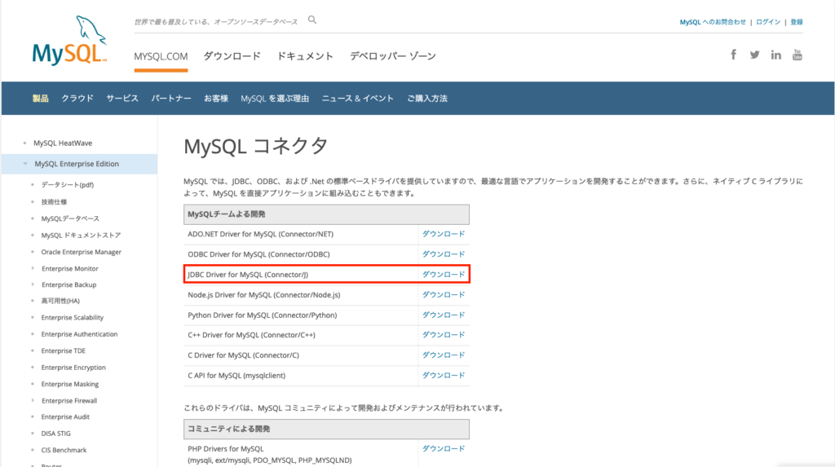The image size is (835, 467).
Task: Click the search field placeholder text
Action: 215,22
